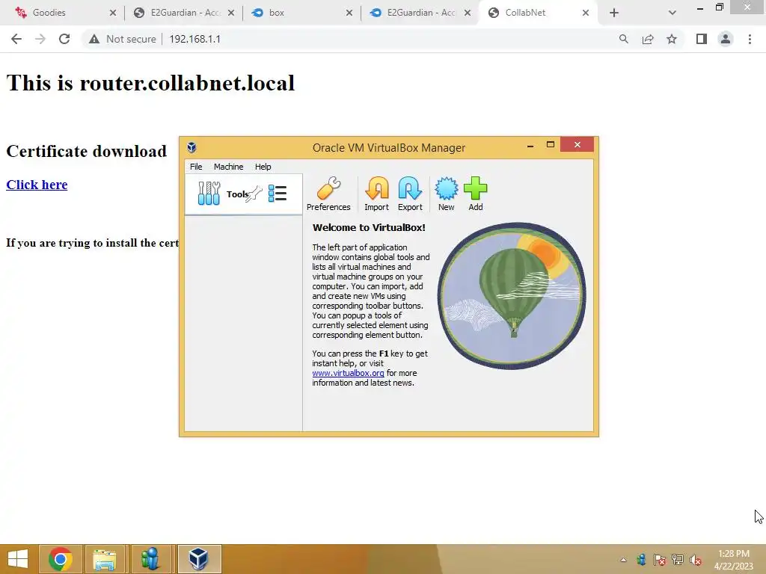
Task: Maximize the VirtualBox Manager window
Action: (550, 145)
